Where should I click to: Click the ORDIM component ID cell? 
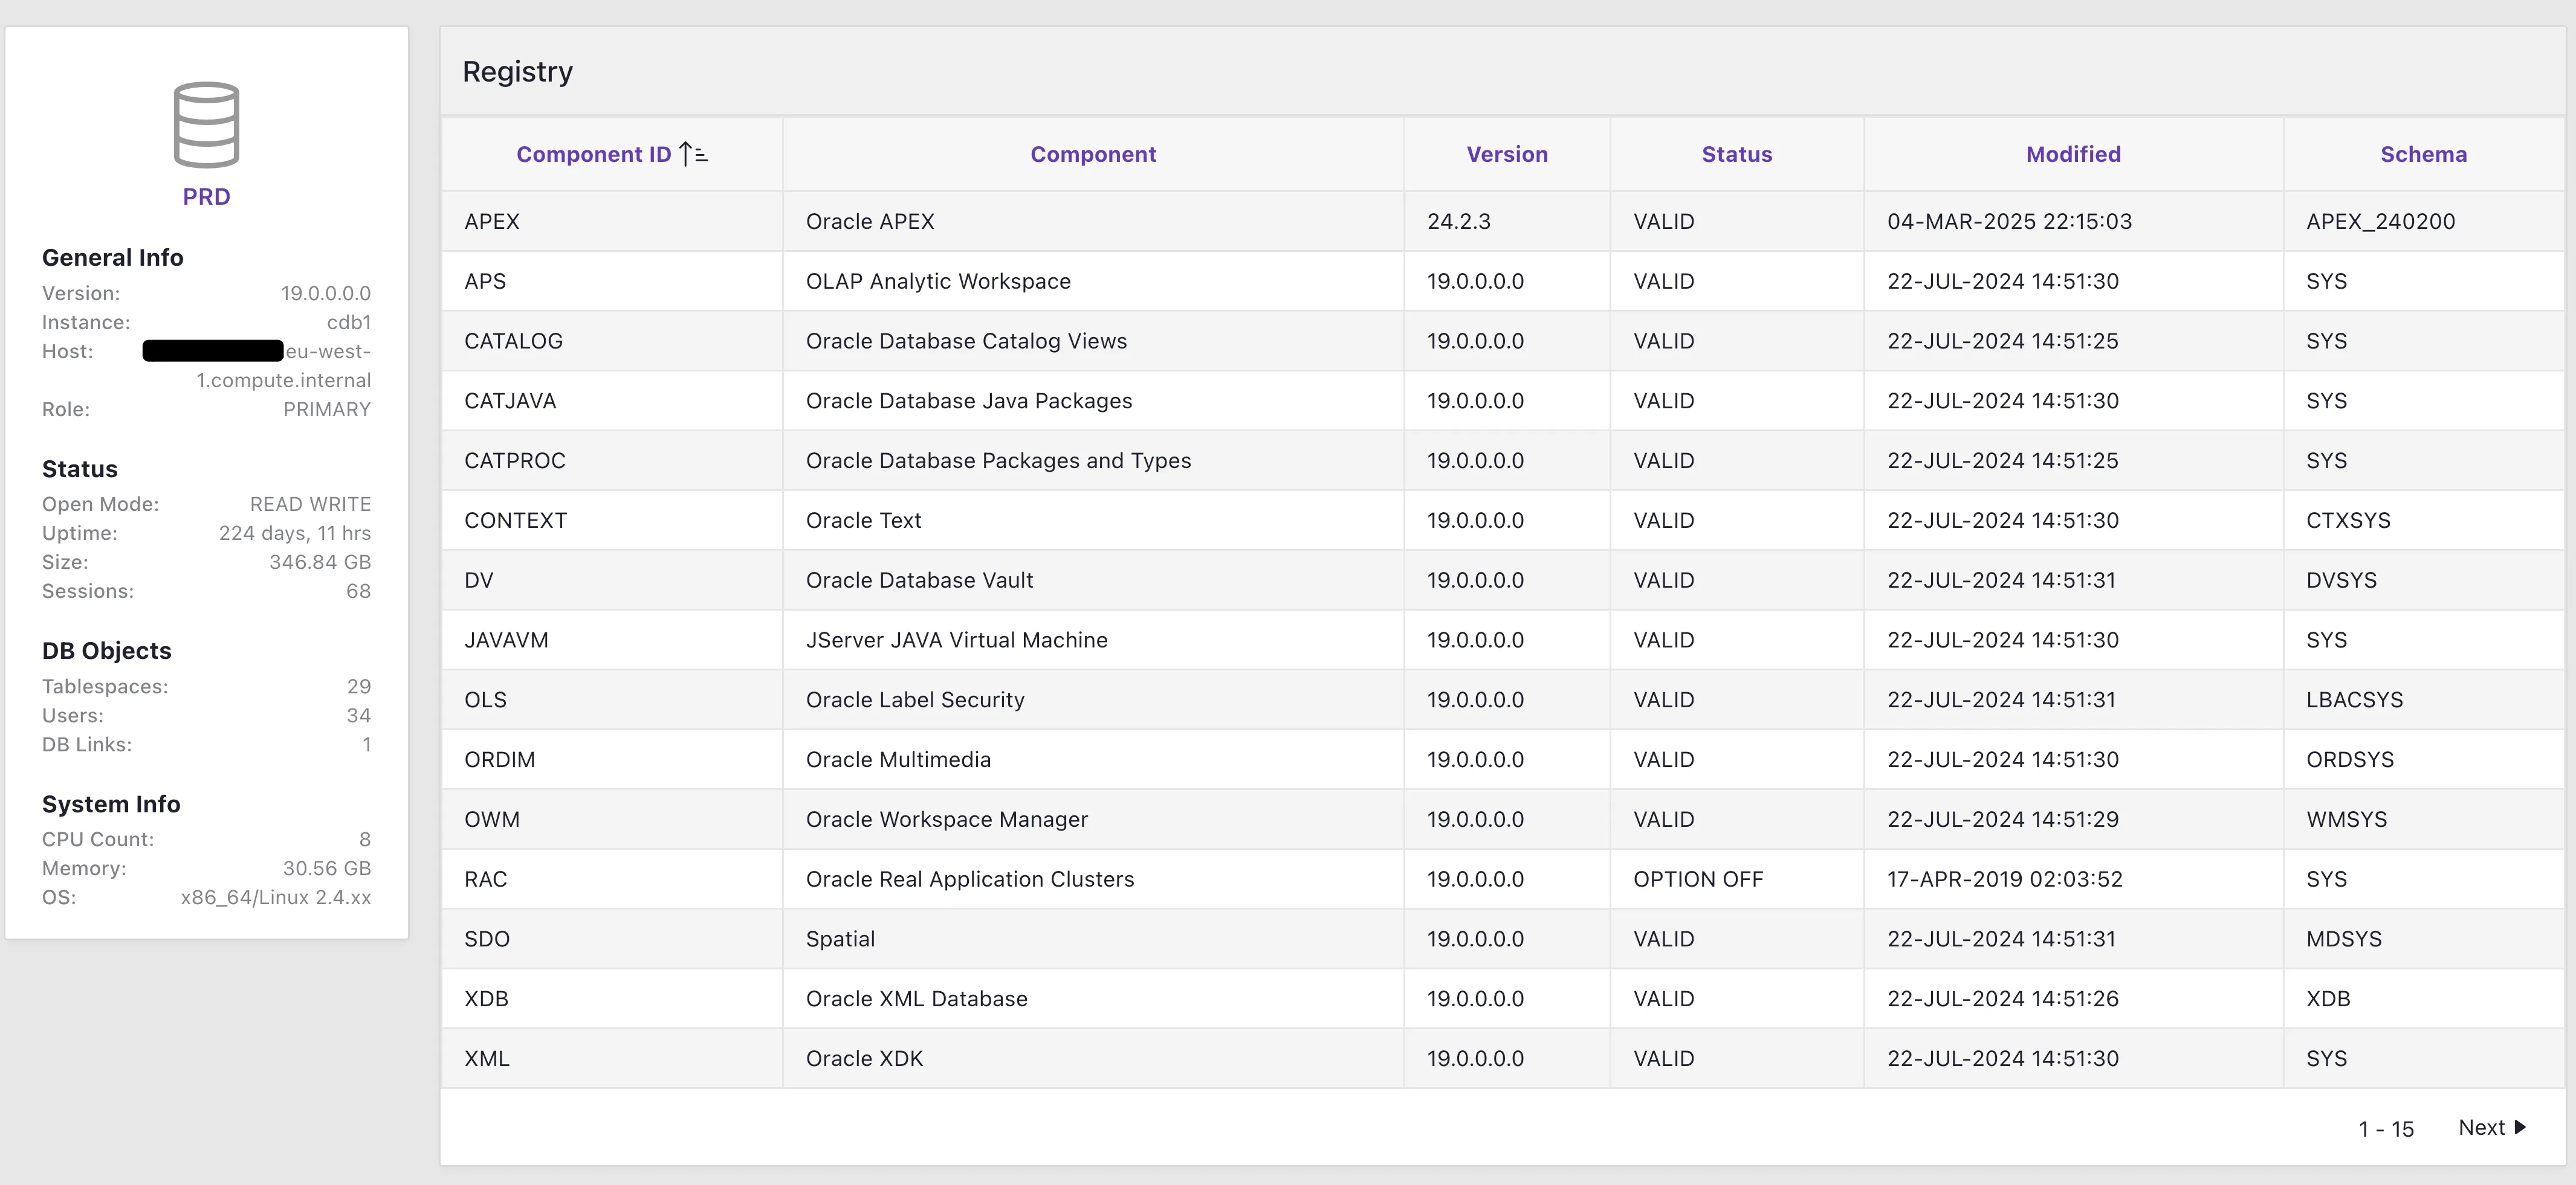(x=612, y=759)
